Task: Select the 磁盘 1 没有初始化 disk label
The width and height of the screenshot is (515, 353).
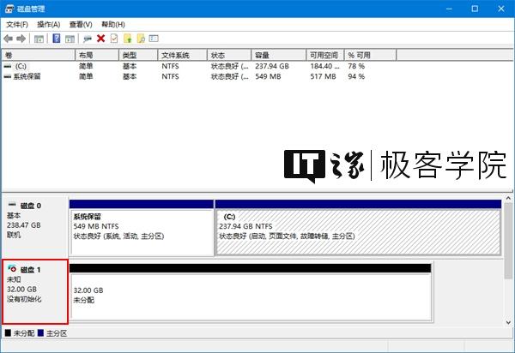Action: tap(34, 291)
